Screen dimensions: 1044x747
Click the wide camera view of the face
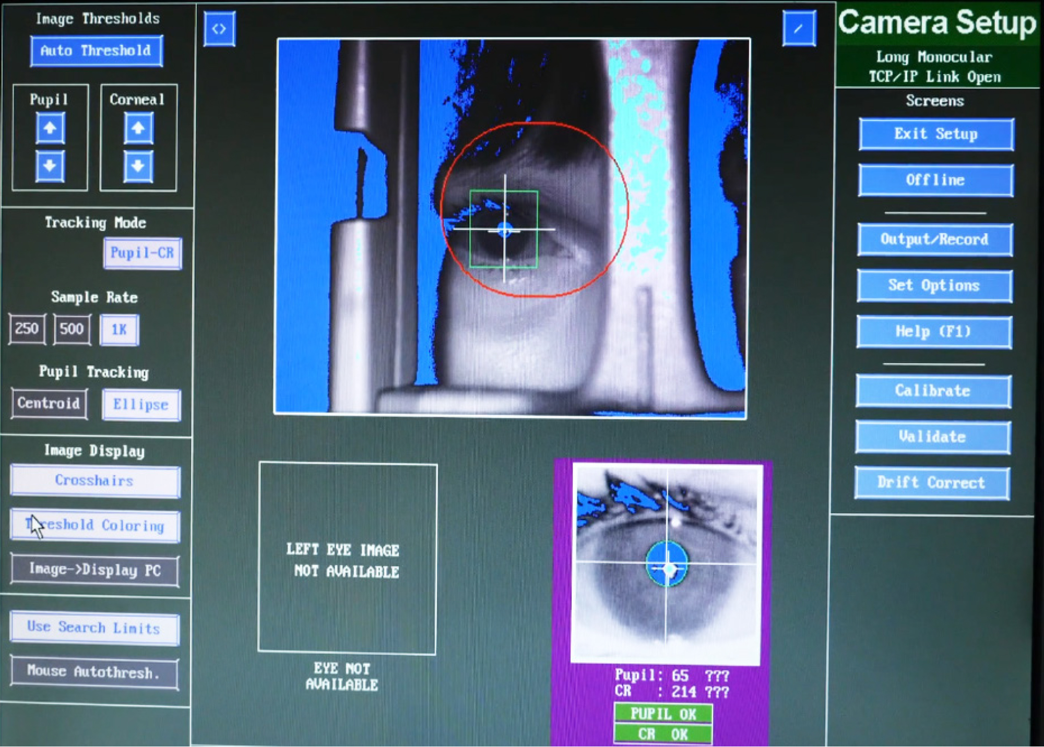pos(512,227)
